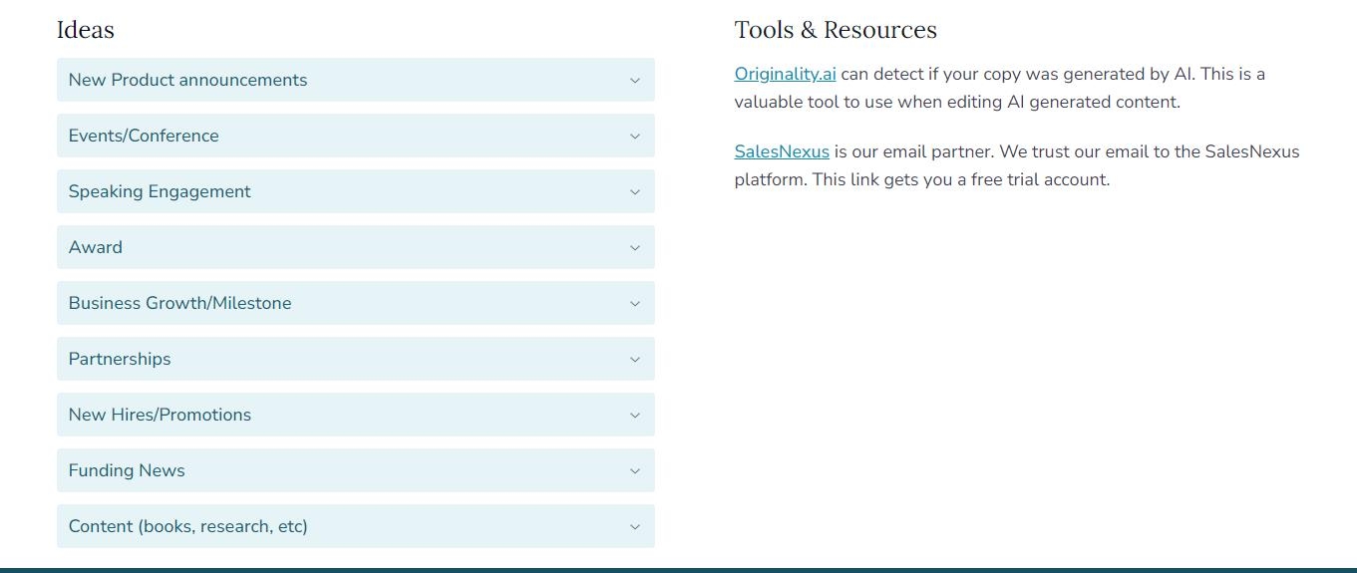
Task: Expand the New Hires/Promotions accordion
Action: [x=355, y=415]
